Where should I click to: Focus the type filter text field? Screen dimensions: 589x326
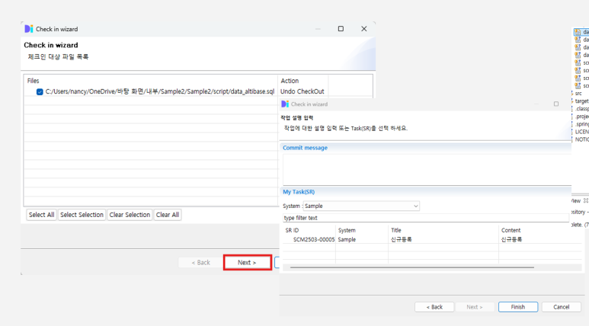(x=426, y=218)
